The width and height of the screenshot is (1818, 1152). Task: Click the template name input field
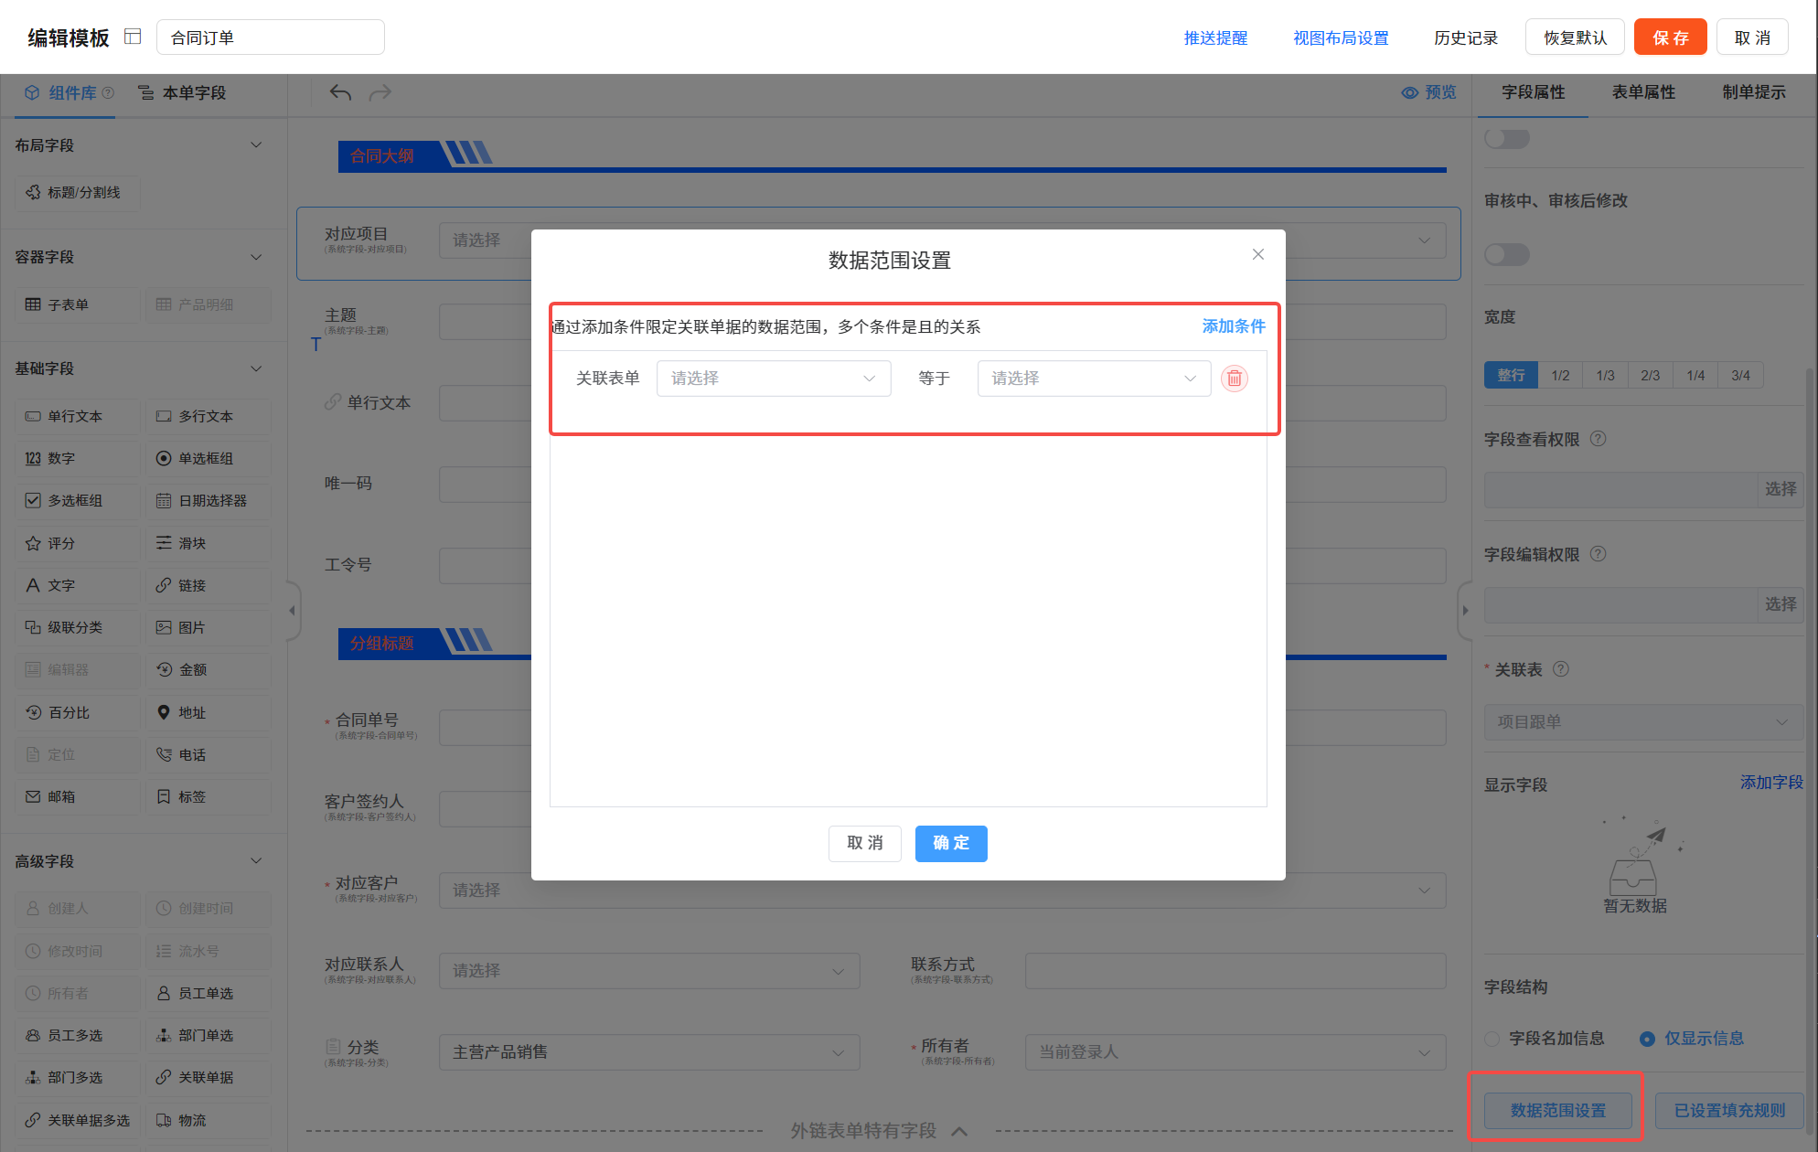tap(271, 37)
